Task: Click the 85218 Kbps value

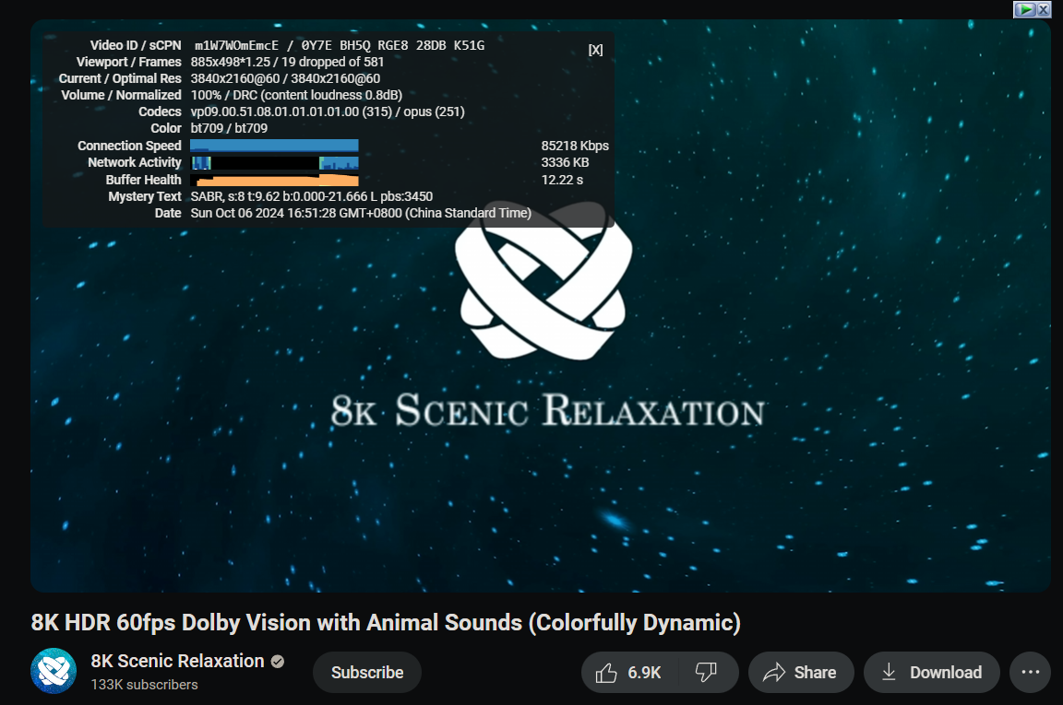Action: (x=575, y=146)
